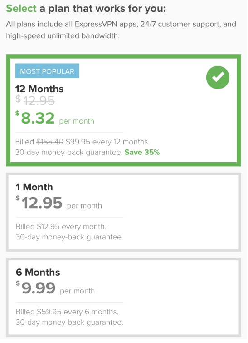This screenshot has width=248, height=343.
Task: Click the green checkmark circle icon
Action: click(x=219, y=78)
